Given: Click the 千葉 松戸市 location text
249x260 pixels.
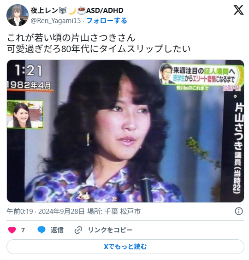Looking at the screenshot, I should (x=123, y=212).
